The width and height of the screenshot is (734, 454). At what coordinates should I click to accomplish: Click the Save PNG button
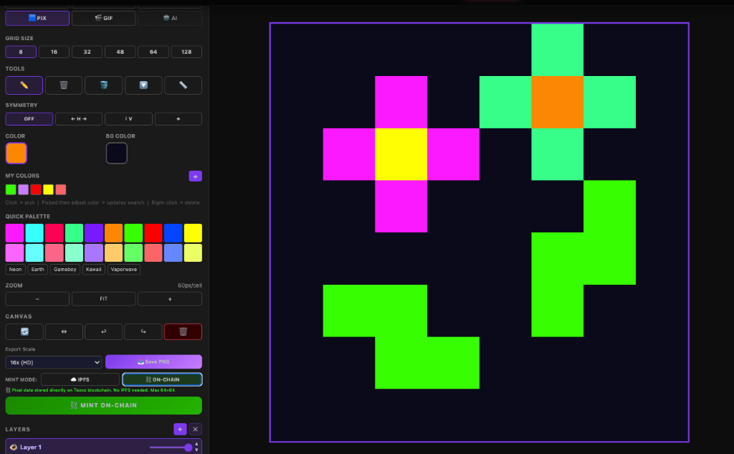coord(153,362)
